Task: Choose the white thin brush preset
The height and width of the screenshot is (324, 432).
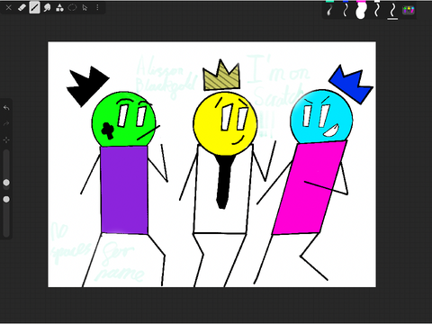Action: pyautogui.click(x=377, y=11)
